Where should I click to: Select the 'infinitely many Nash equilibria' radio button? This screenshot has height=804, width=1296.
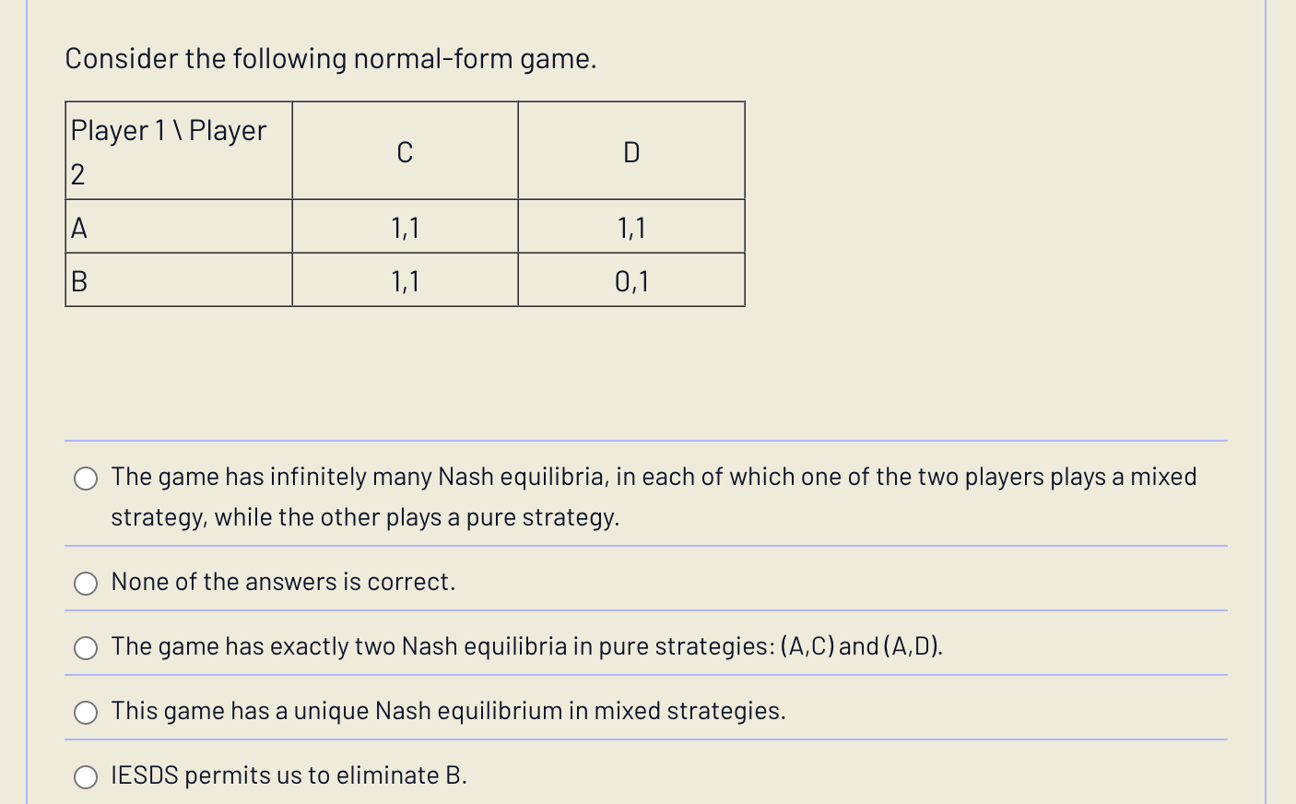pyautogui.click(x=85, y=479)
